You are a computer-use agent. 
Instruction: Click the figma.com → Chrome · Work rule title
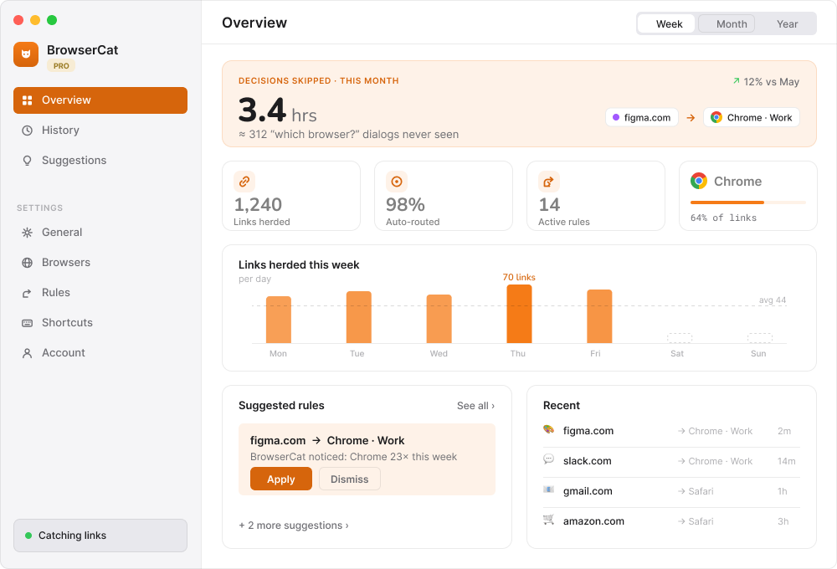click(x=327, y=440)
